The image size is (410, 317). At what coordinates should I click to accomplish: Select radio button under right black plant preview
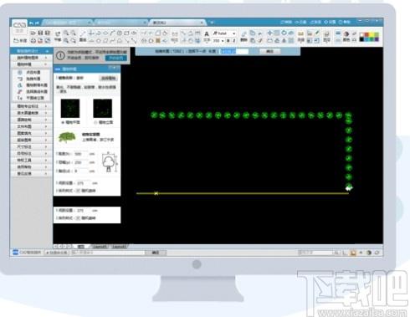click(95, 122)
